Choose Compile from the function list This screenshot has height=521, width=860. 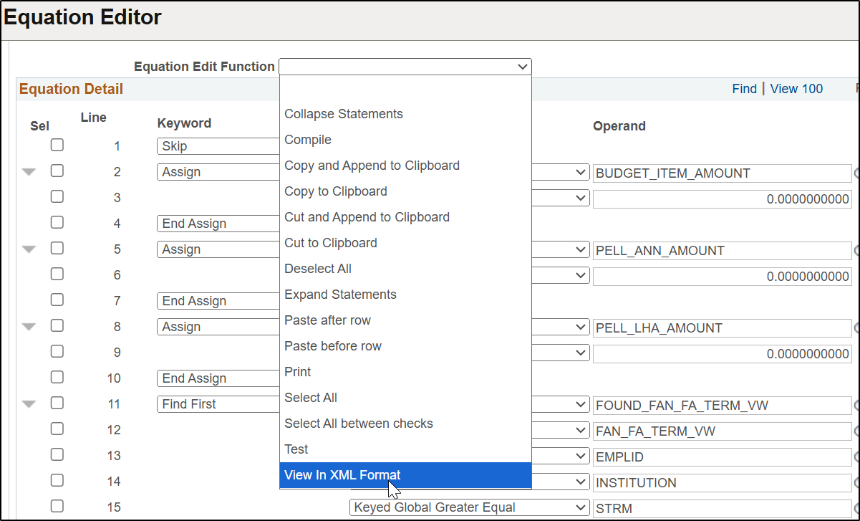[308, 140]
